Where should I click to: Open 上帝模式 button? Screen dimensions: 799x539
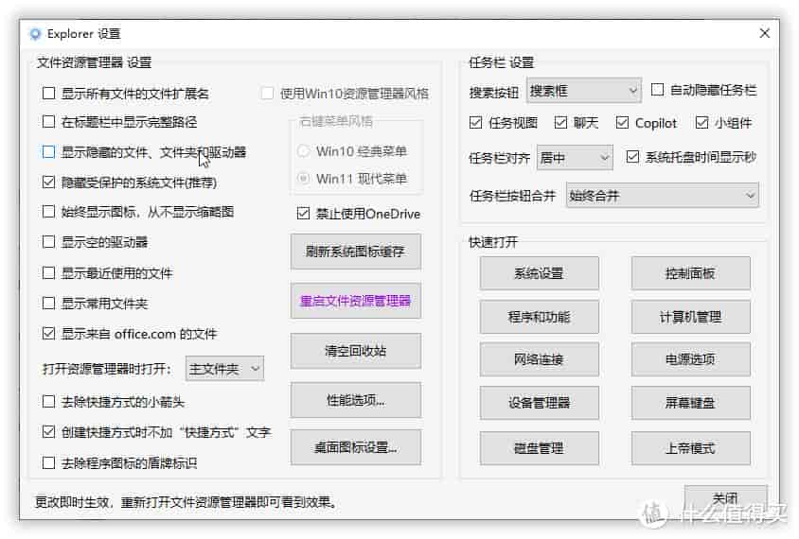pyautogui.click(x=690, y=448)
